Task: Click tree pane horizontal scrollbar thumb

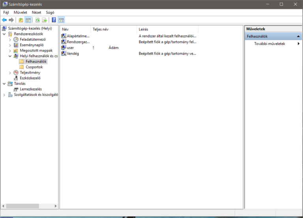Action: pos(22,206)
